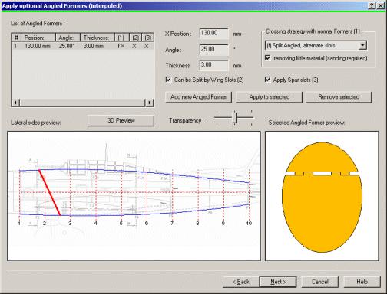The height and width of the screenshot is (294, 387).
Task: Click Add new Angled Former button
Action: pyautogui.click(x=198, y=97)
